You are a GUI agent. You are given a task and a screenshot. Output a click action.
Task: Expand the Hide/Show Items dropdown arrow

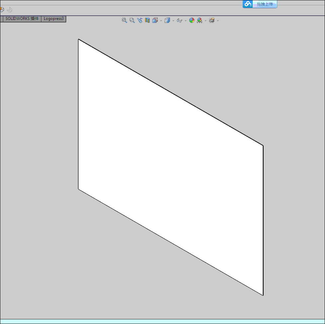(x=186, y=21)
